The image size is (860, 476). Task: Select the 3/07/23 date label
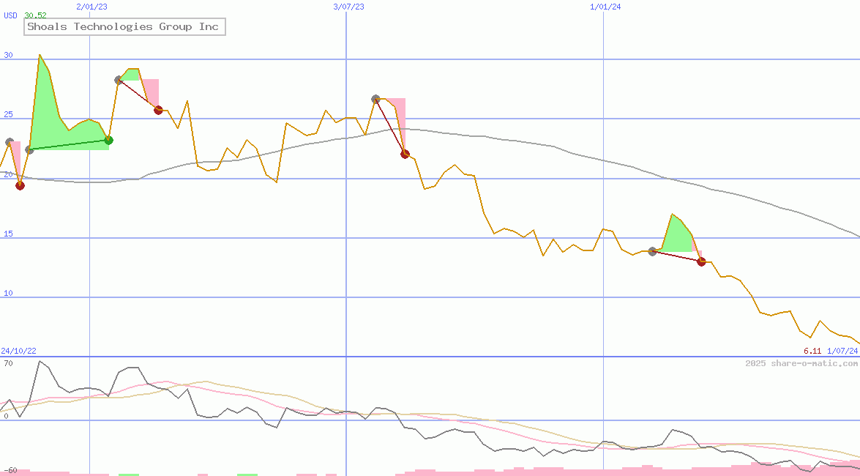(x=348, y=7)
